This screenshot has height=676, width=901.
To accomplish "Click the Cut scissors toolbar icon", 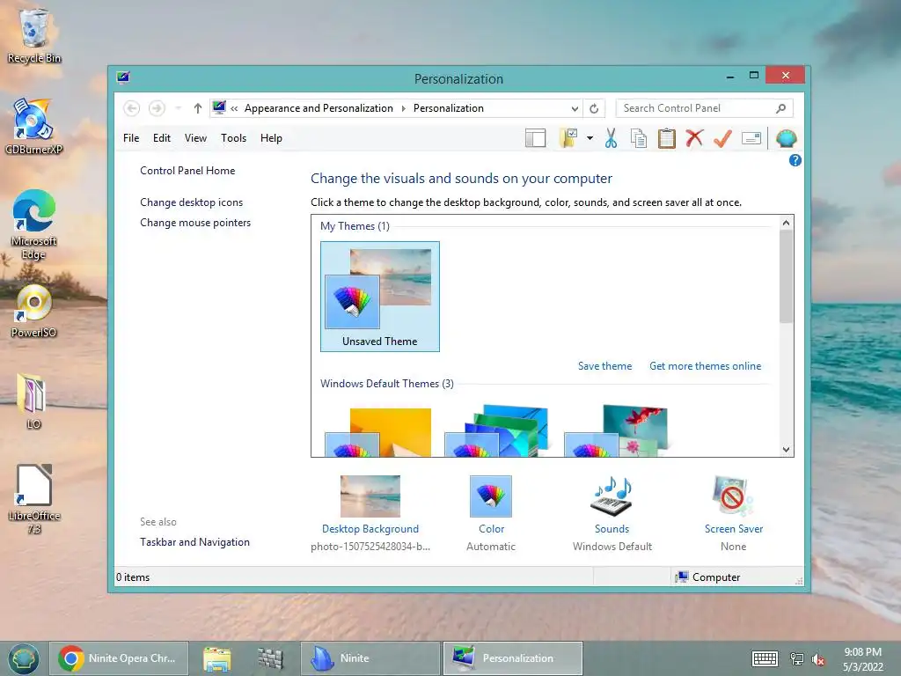I will pos(611,138).
